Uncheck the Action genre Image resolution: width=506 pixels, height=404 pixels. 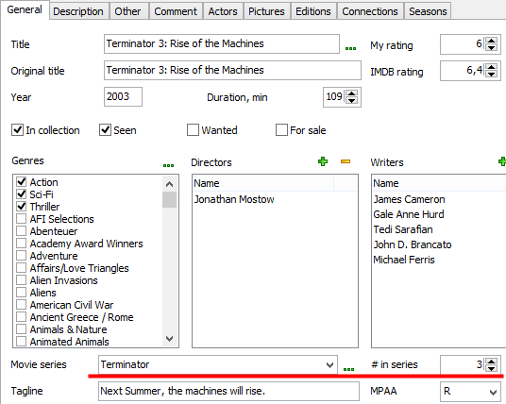pyautogui.click(x=22, y=182)
